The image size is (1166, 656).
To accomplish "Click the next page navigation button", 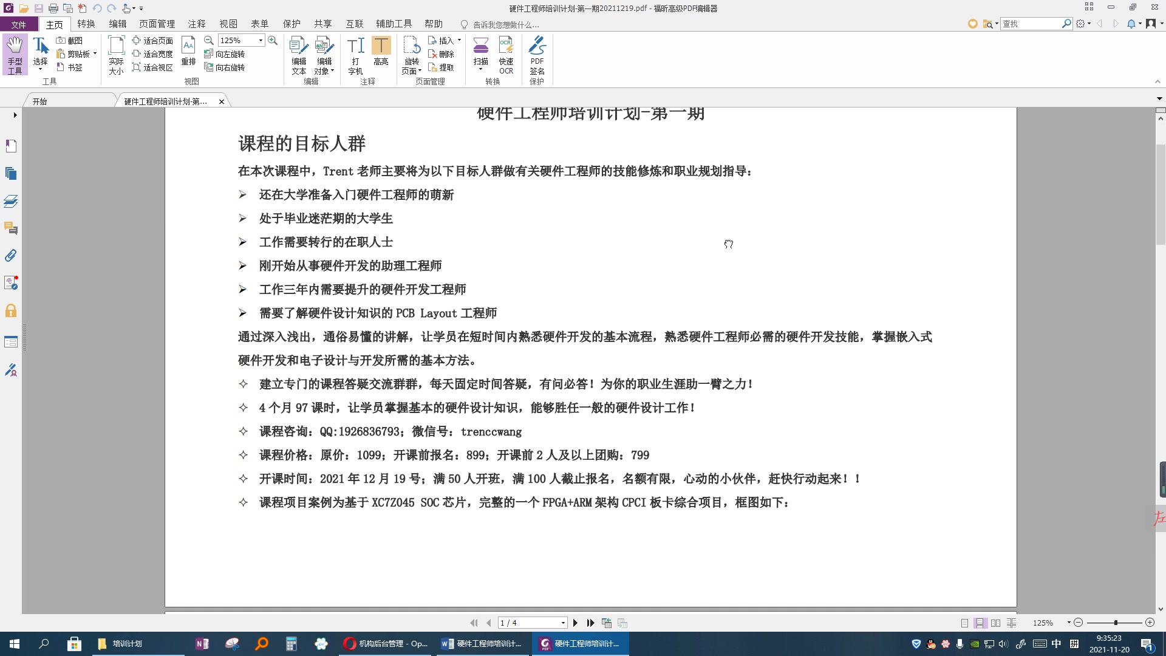I will (575, 623).
